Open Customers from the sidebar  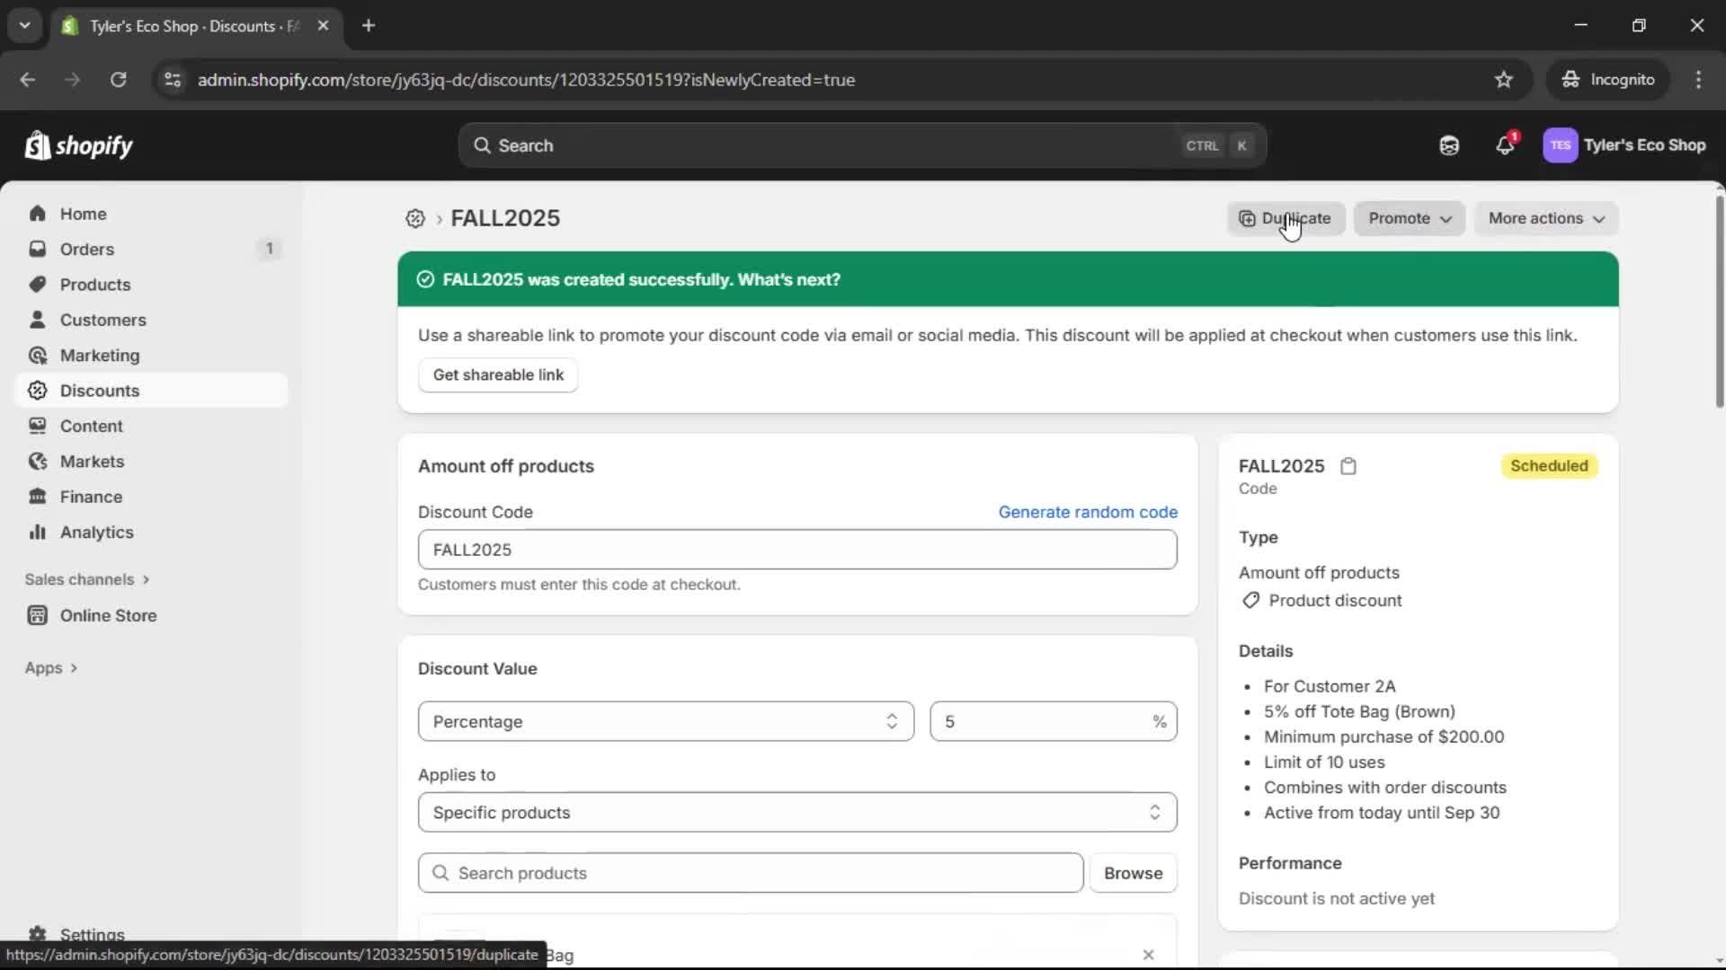(102, 320)
